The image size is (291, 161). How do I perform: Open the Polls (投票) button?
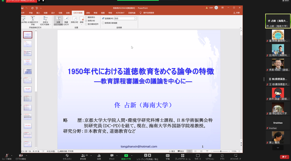click(x=99, y=157)
